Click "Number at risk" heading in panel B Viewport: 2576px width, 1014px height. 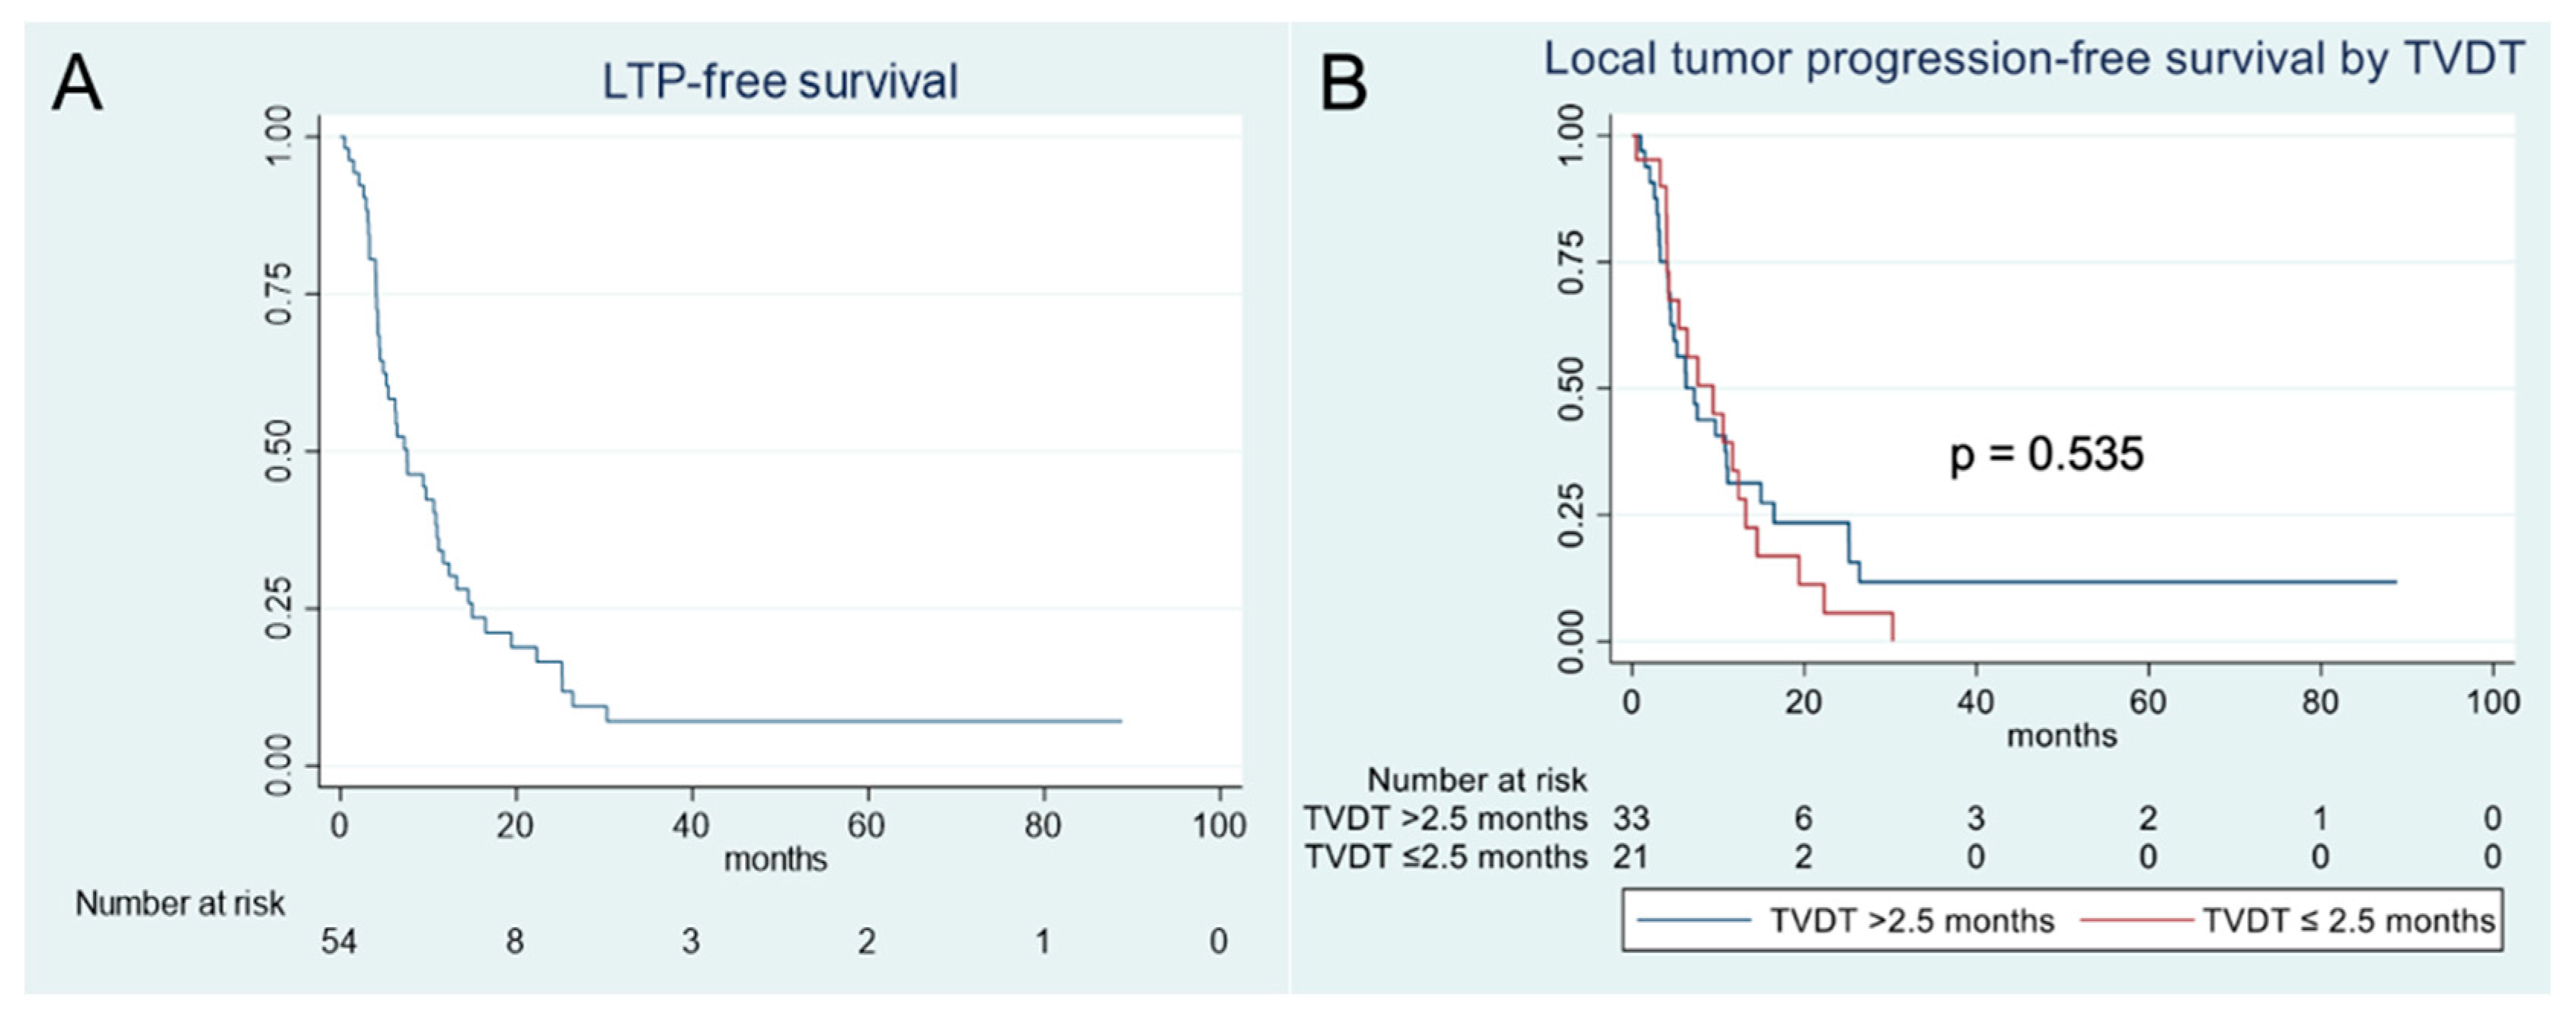(x=1476, y=780)
